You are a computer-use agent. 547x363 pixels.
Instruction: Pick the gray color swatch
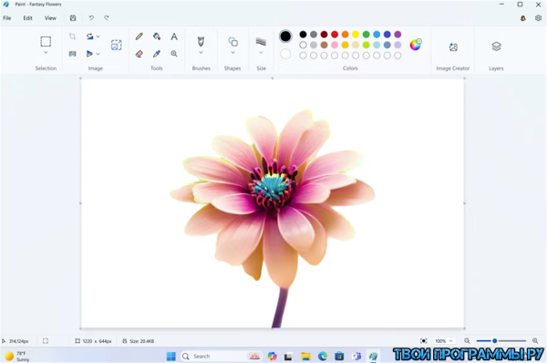coord(314,35)
